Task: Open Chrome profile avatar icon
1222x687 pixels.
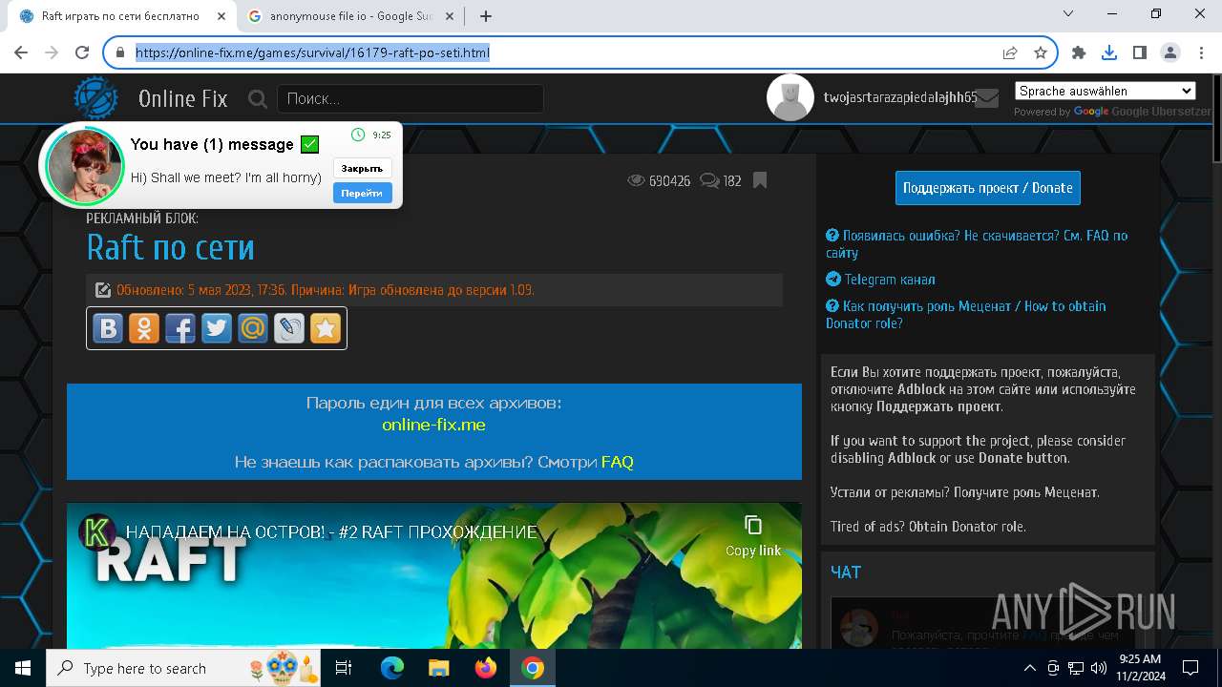Action: 1169,52
